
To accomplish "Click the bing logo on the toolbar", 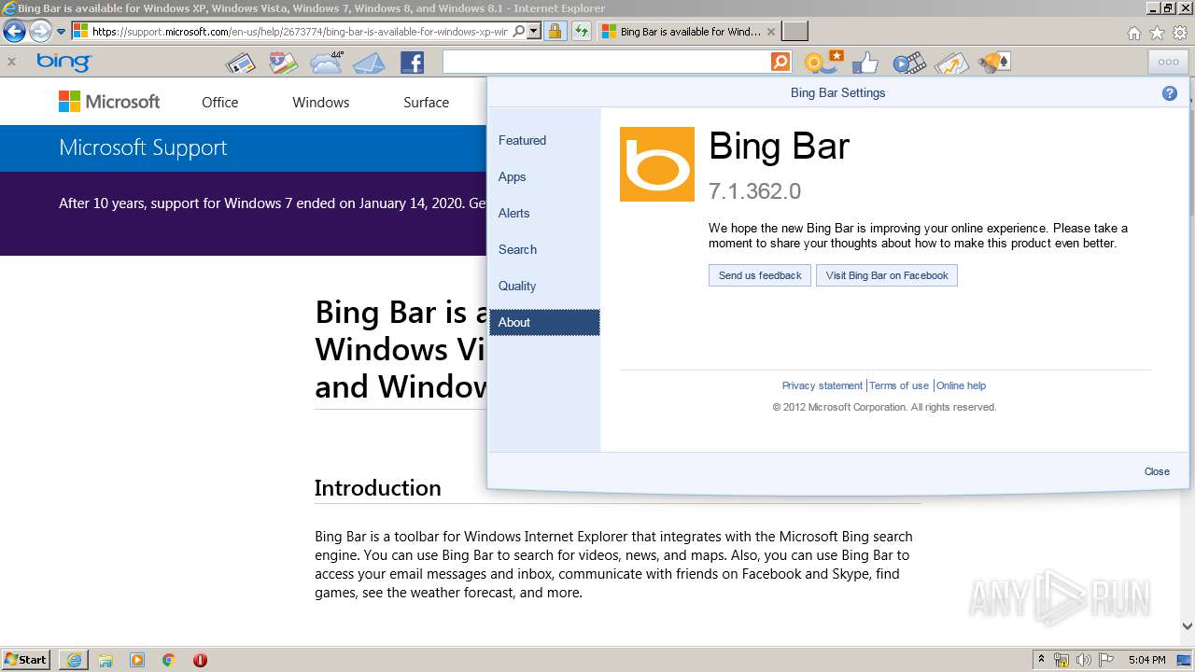I will click(x=63, y=62).
